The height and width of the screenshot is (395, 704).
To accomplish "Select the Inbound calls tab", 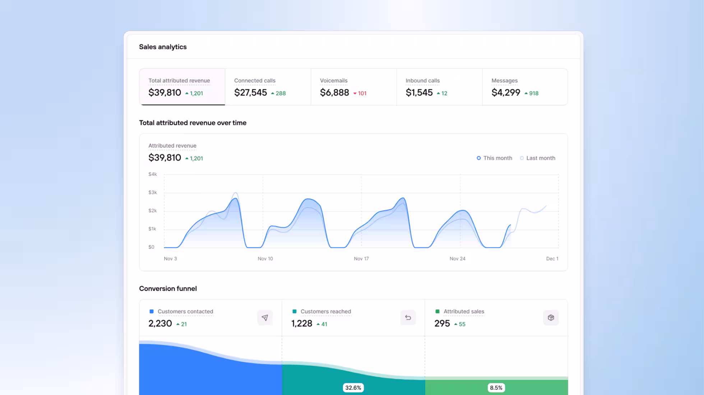I will (x=439, y=87).
